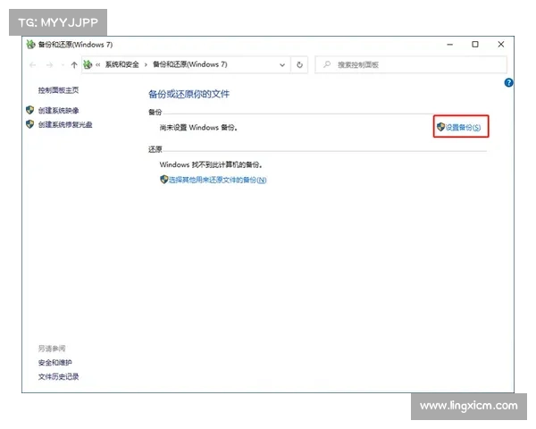The height and width of the screenshot is (429, 536).
Task: Go up one level with the Up arrow
Action: pos(74,65)
